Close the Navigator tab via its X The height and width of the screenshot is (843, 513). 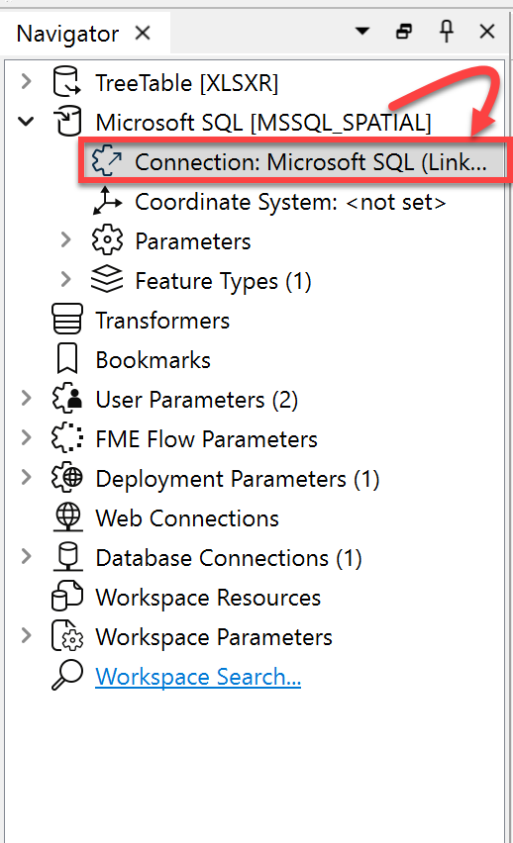[143, 34]
